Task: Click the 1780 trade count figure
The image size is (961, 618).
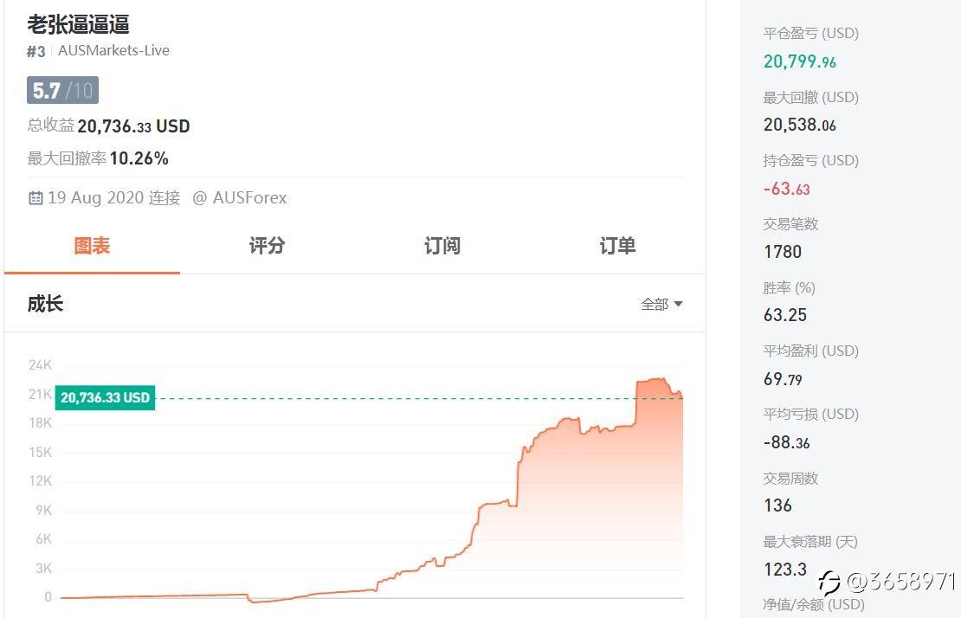Action: point(783,252)
